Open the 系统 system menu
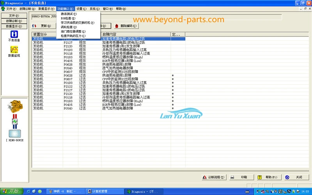The image size is (312, 195). [94, 9]
